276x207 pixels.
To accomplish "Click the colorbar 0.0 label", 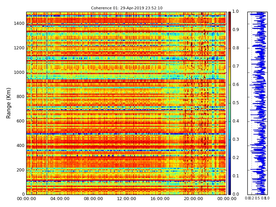I will (x=236, y=194).
